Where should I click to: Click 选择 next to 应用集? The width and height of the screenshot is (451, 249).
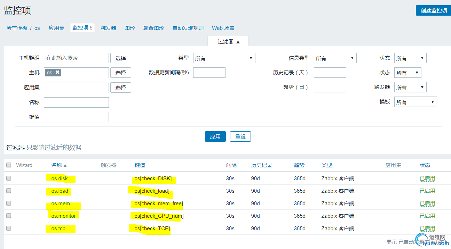point(121,88)
